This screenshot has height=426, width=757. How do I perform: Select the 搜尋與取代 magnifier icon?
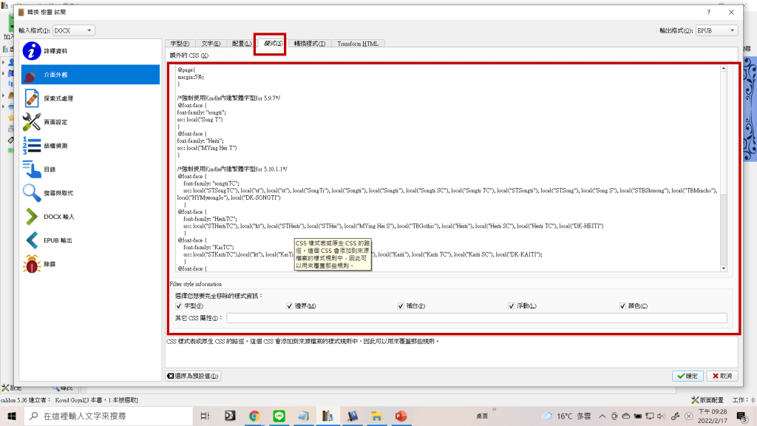pyautogui.click(x=32, y=193)
